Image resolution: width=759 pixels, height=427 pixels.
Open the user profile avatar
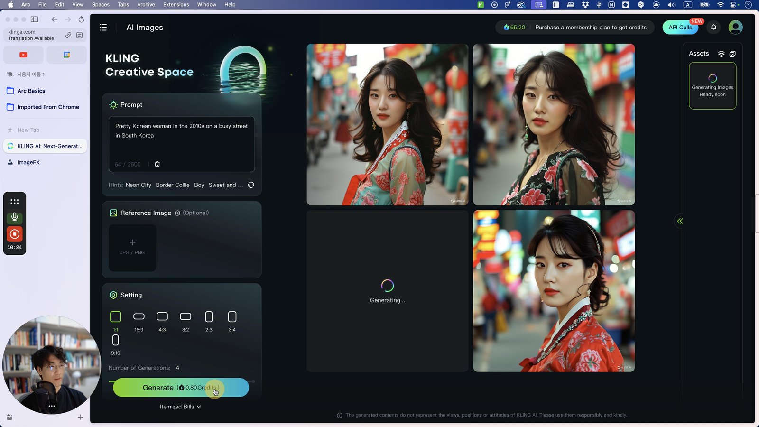[735, 28]
